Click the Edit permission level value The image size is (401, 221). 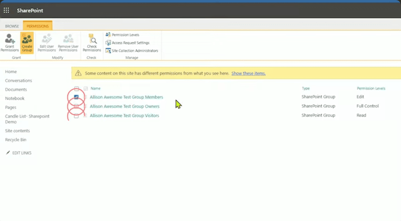click(x=360, y=97)
